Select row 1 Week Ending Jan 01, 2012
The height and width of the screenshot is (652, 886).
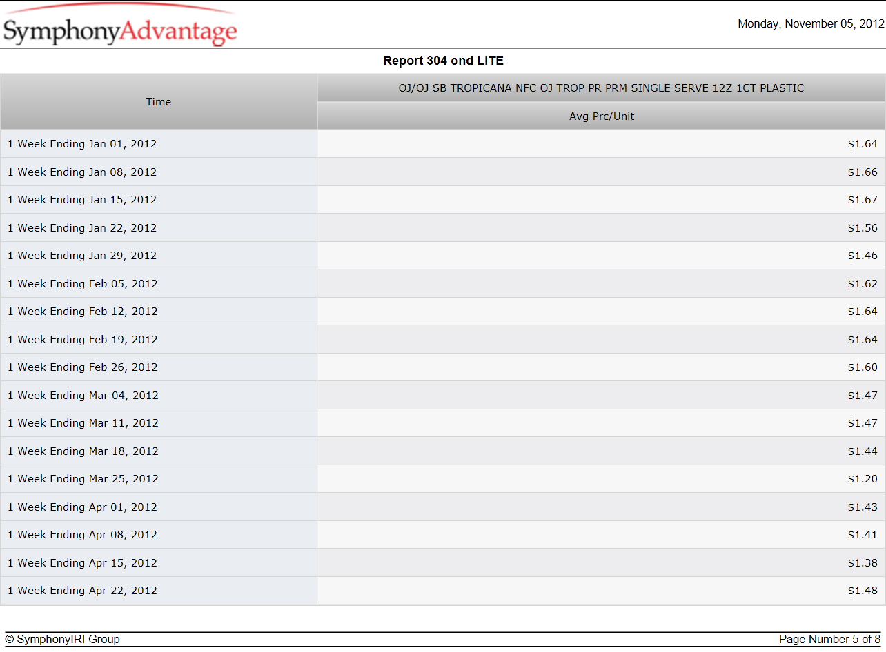click(443, 144)
